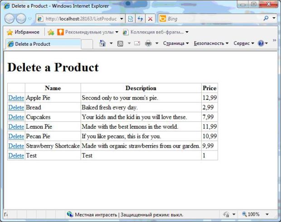The image size is (281, 222).
Task: Click the Print icon in command bar
Action: pos(148,43)
